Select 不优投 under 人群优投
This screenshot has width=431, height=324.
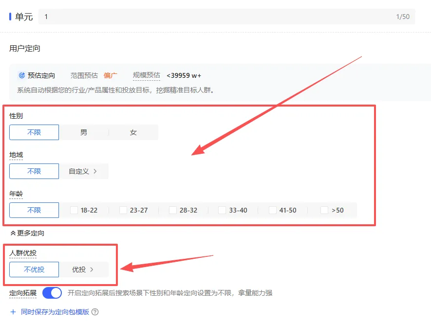[x=34, y=270]
